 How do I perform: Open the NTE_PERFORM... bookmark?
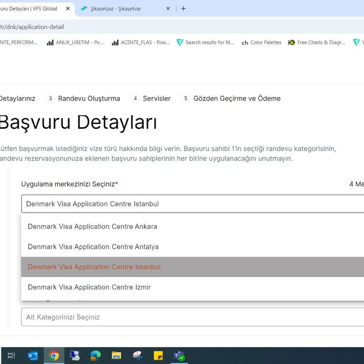(x=18, y=43)
